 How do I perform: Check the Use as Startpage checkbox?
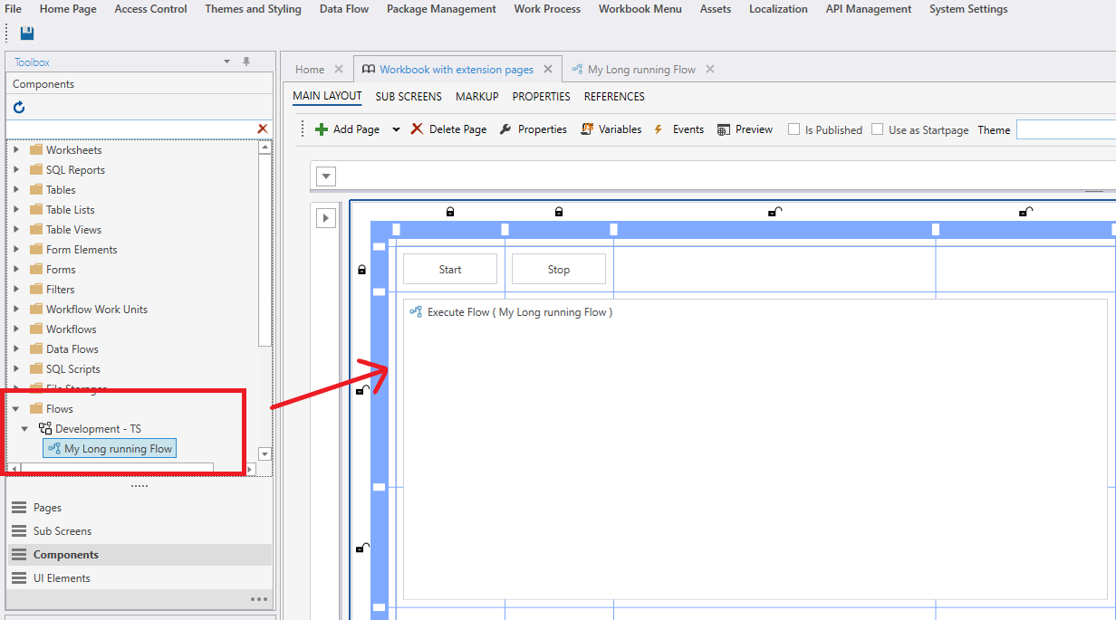click(x=877, y=129)
